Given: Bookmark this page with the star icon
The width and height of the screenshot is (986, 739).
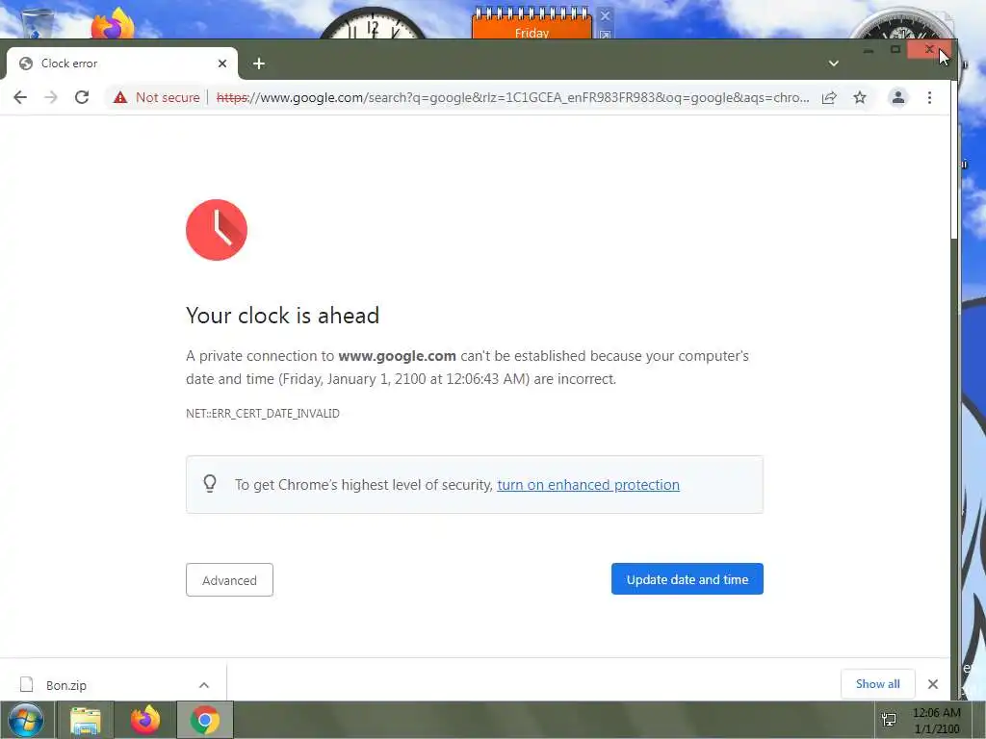Looking at the screenshot, I should (860, 97).
